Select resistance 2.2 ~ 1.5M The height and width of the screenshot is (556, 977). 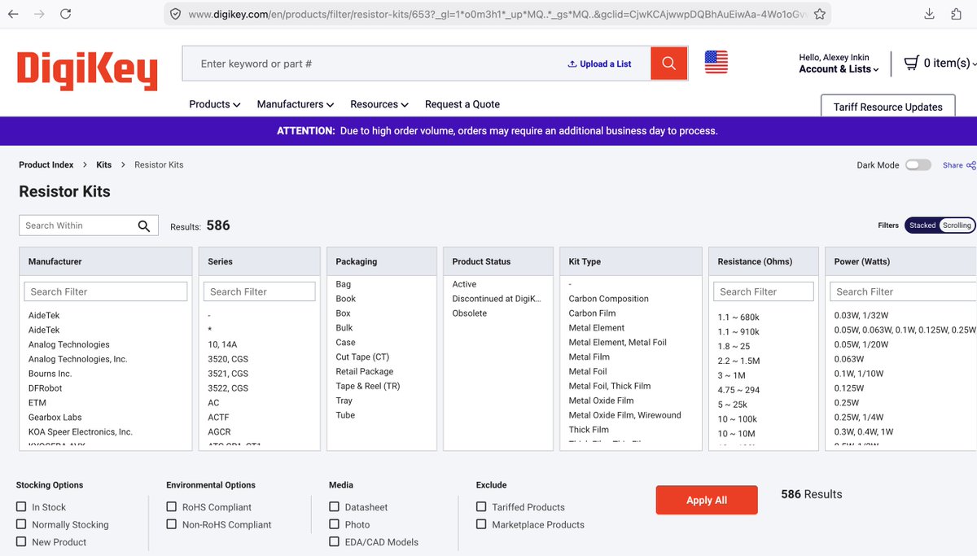739,361
